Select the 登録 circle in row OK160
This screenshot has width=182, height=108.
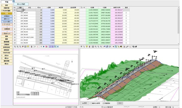(x=126, y=35)
